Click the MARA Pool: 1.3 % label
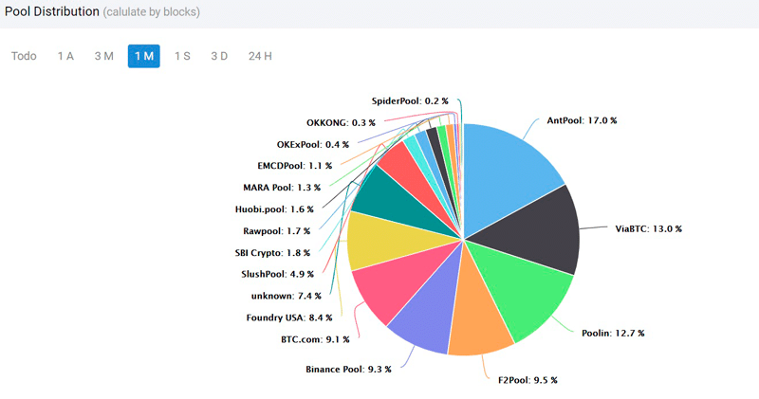 click(x=282, y=188)
